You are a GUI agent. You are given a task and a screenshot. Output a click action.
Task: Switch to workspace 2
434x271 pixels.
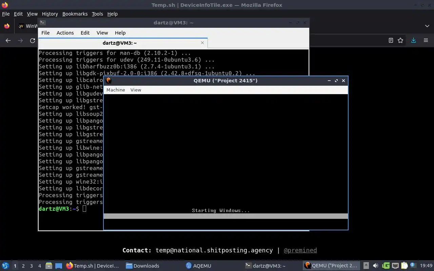(23, 266)
